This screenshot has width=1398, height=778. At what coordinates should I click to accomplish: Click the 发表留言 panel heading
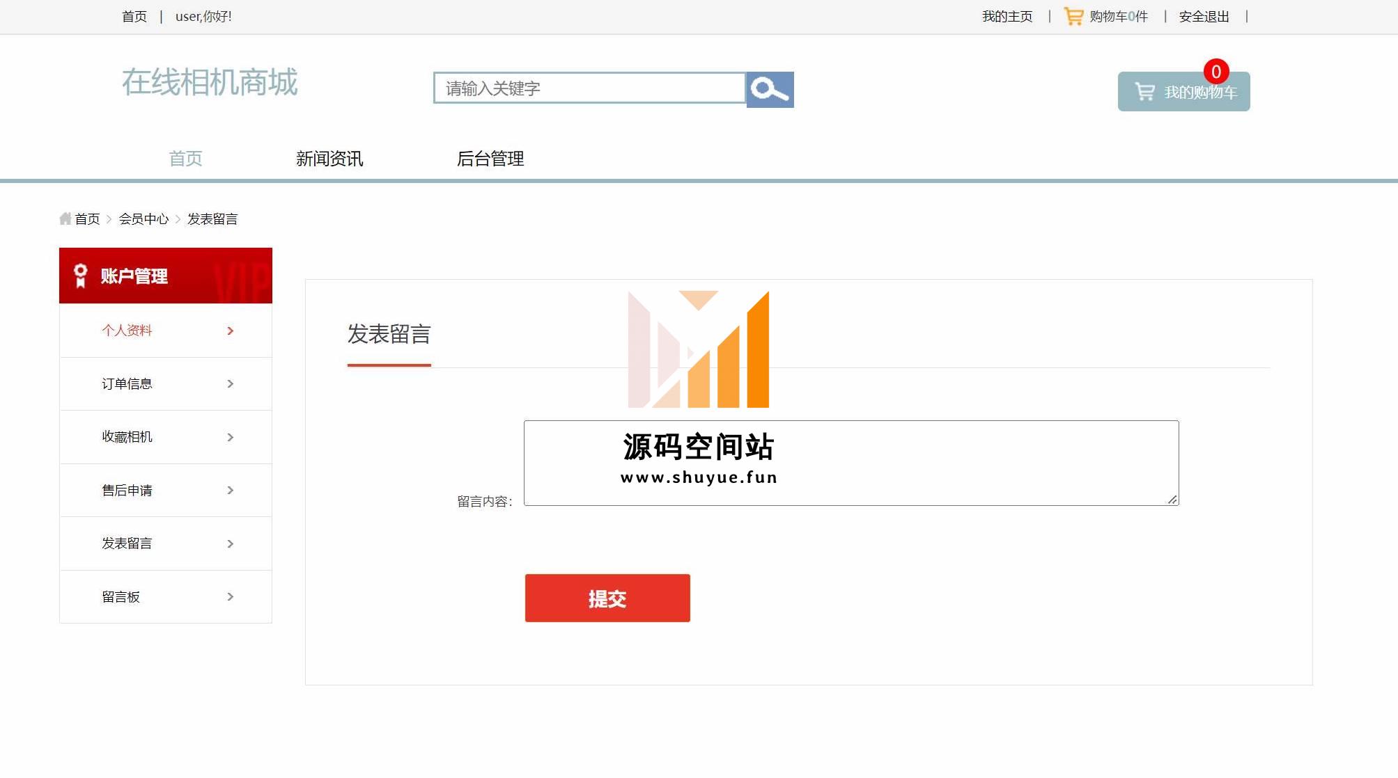click(389, 334)
